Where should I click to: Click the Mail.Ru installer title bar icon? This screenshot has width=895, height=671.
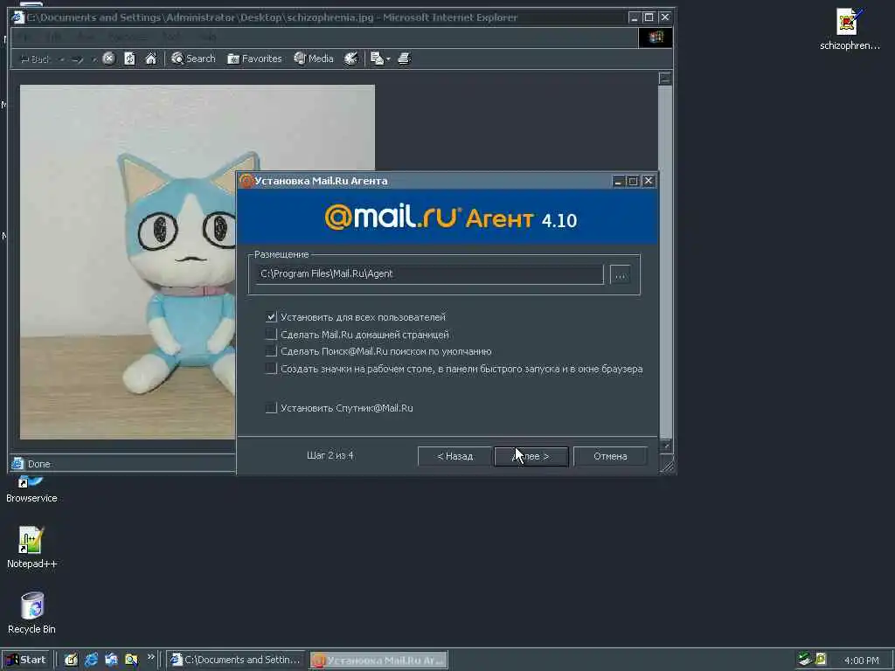[246, 181]
